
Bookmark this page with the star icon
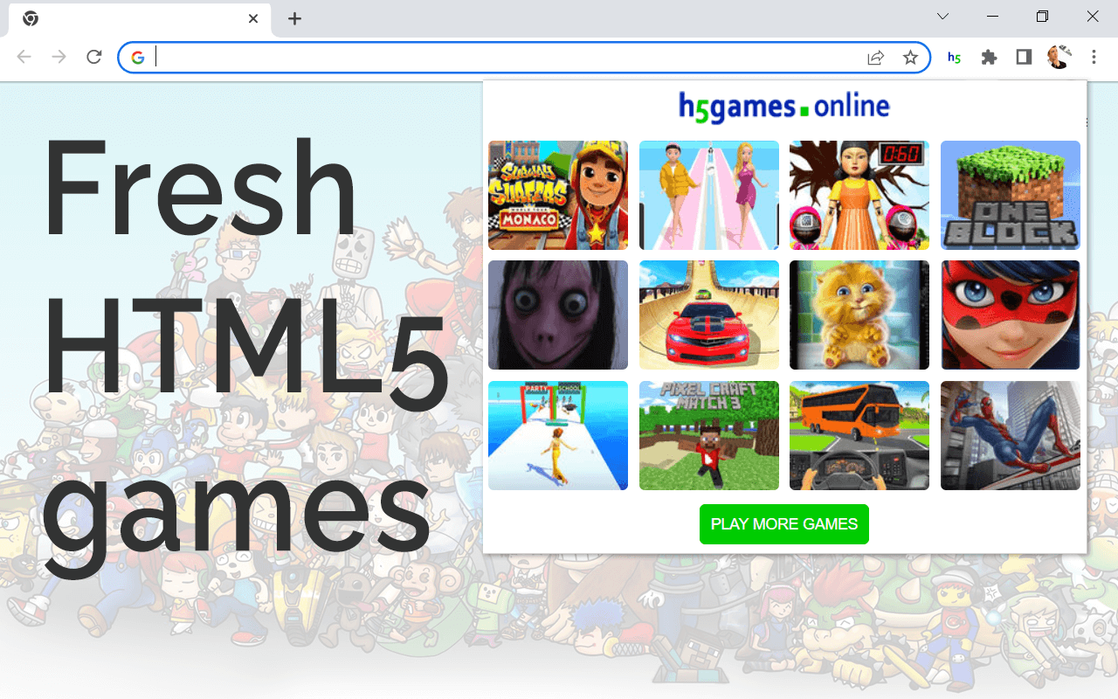[x=910, y=58]
